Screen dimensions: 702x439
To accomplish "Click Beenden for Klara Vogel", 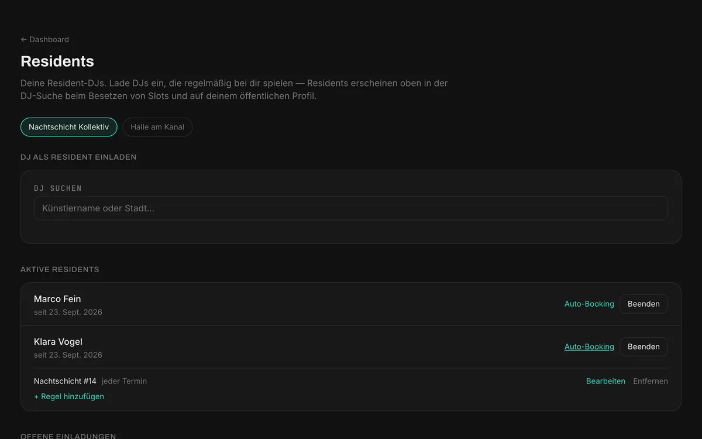I will click(643, 347).
